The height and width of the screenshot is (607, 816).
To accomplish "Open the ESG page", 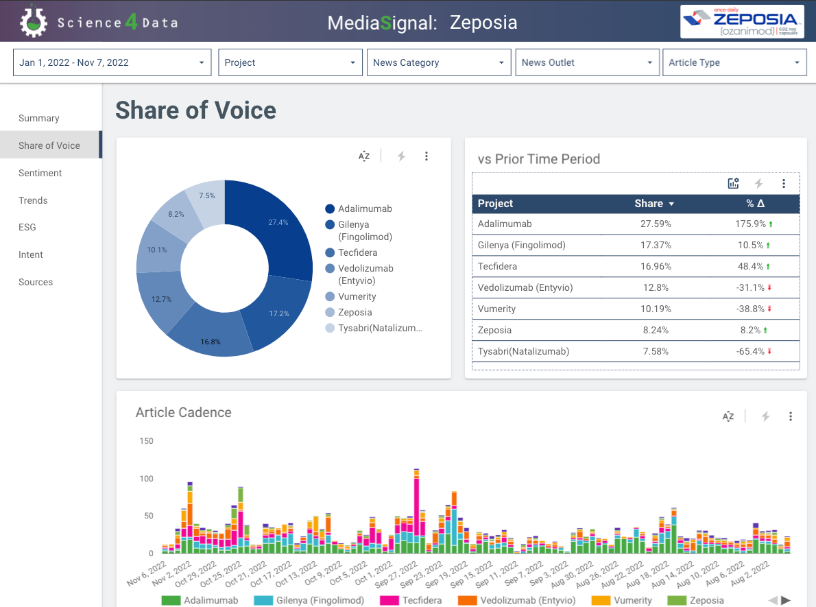I will click(27, 227).
